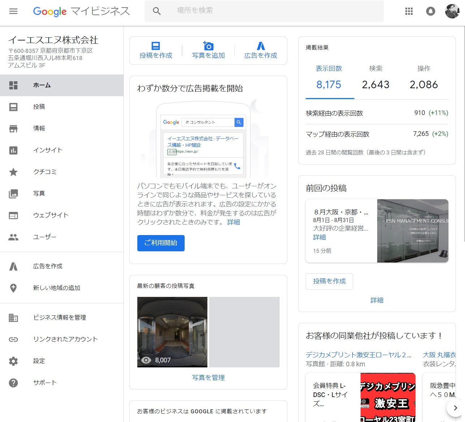The height and width of the screenshot is (422, 465).
Task: Open the インサイト (Insights) sidebar icon
Action: pyautogui.click(x=13, y=150)
